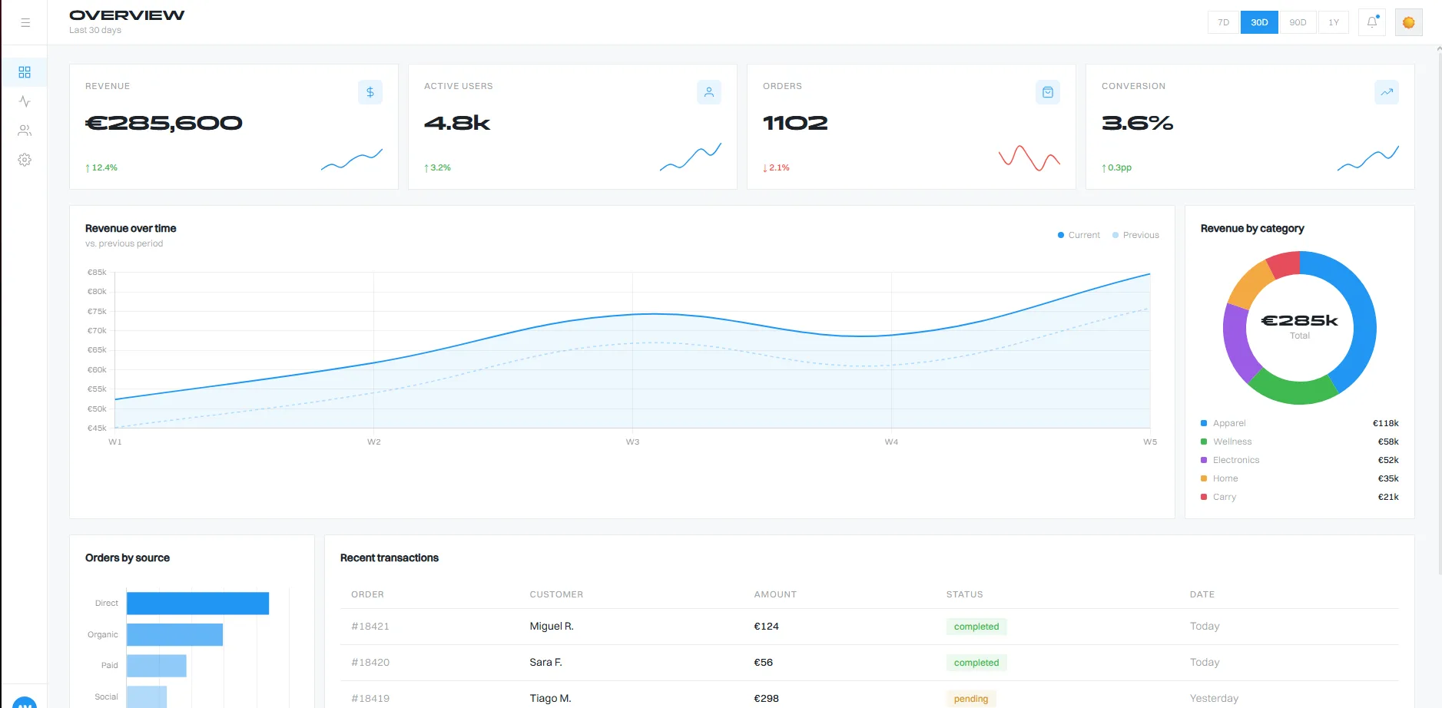Click the trending icon on Conversion card
Image resolution: width=1442 pixels, height=708 pixels.
[x=1387, y=92]
